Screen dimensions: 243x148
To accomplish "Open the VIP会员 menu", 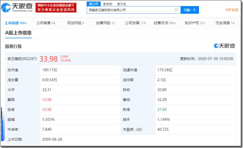I will coord(233,10).
